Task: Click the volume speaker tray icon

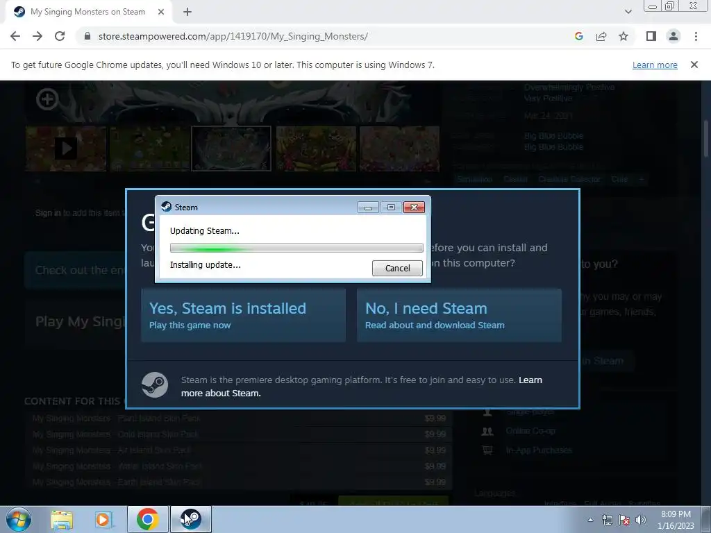Action: (641, 520)
